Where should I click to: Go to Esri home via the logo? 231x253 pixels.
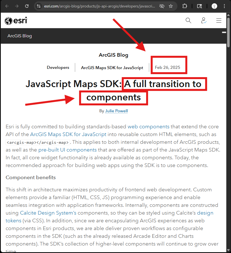pyautogui.click(x=16, y=21)
